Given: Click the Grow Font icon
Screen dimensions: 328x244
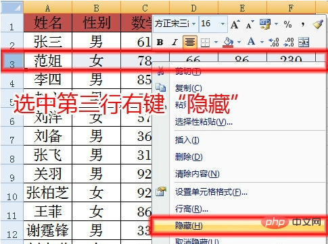Looking at the screenshot, I should click(235, 24).
